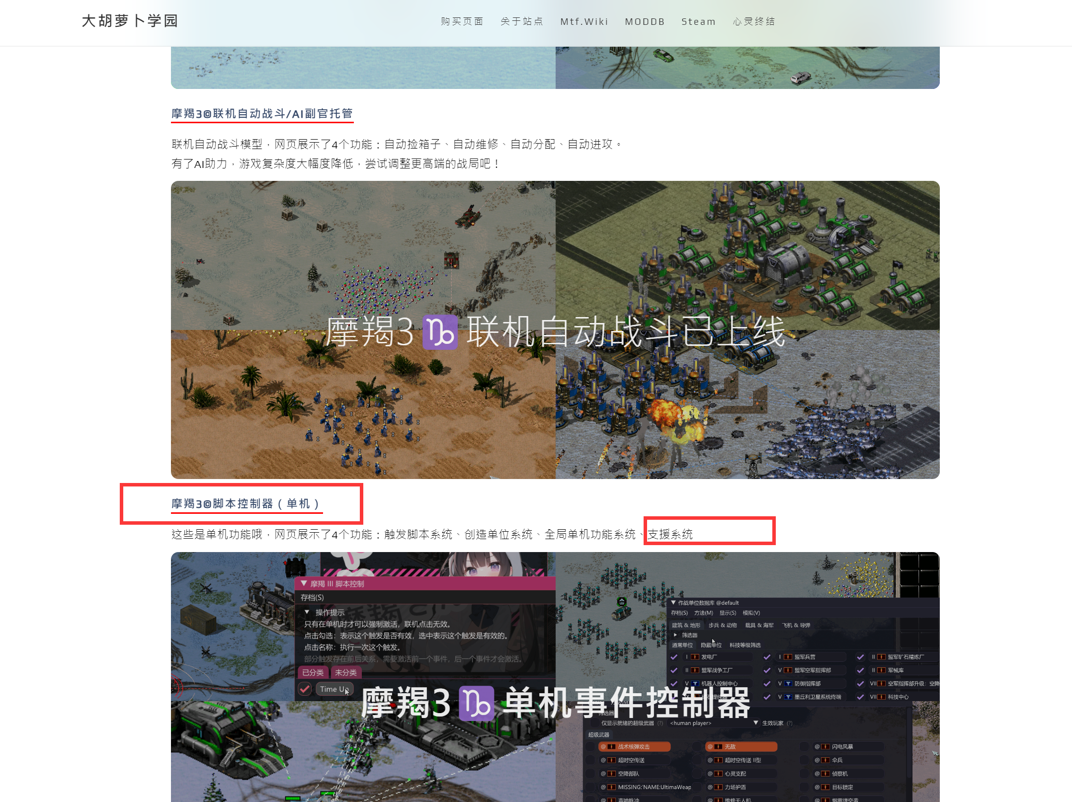Click the 单机事件控制器 banner image

tap(555, 677)
